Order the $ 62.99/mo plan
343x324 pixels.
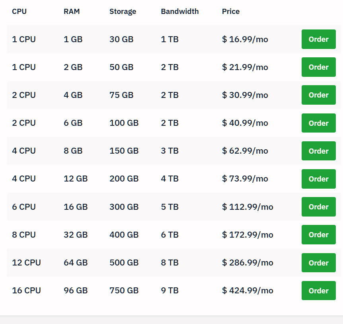pyautogui.click(x=318, y=151)
